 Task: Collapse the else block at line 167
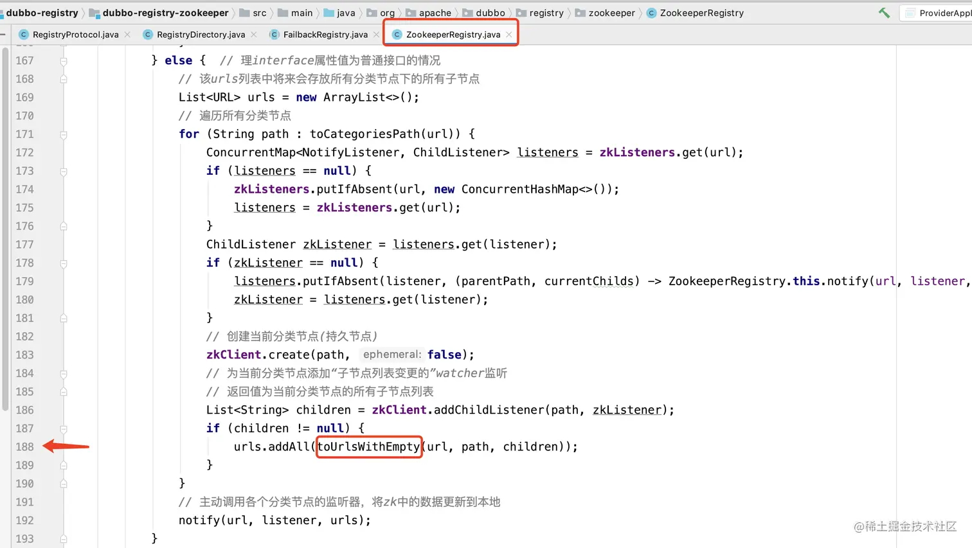pyautogui.click(x=64, y=61)
